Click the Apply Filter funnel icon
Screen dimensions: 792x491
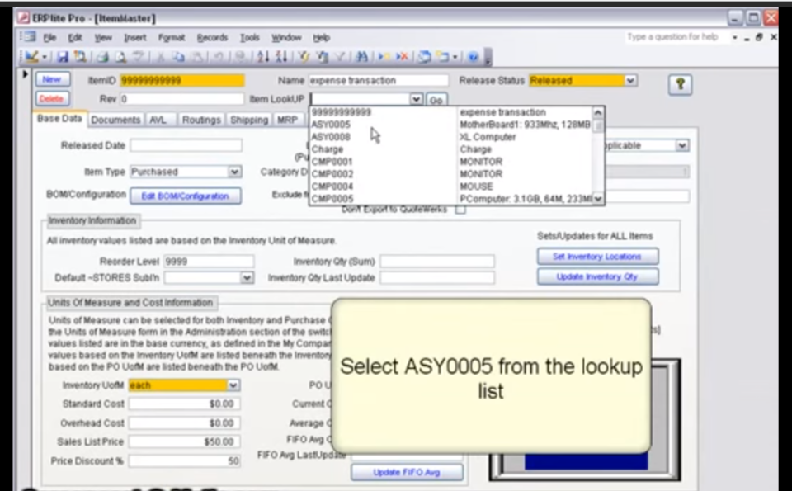tap(340, 57)
